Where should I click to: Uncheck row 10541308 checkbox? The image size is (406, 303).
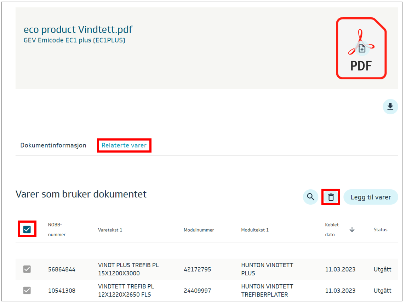[x=27, y=290]
